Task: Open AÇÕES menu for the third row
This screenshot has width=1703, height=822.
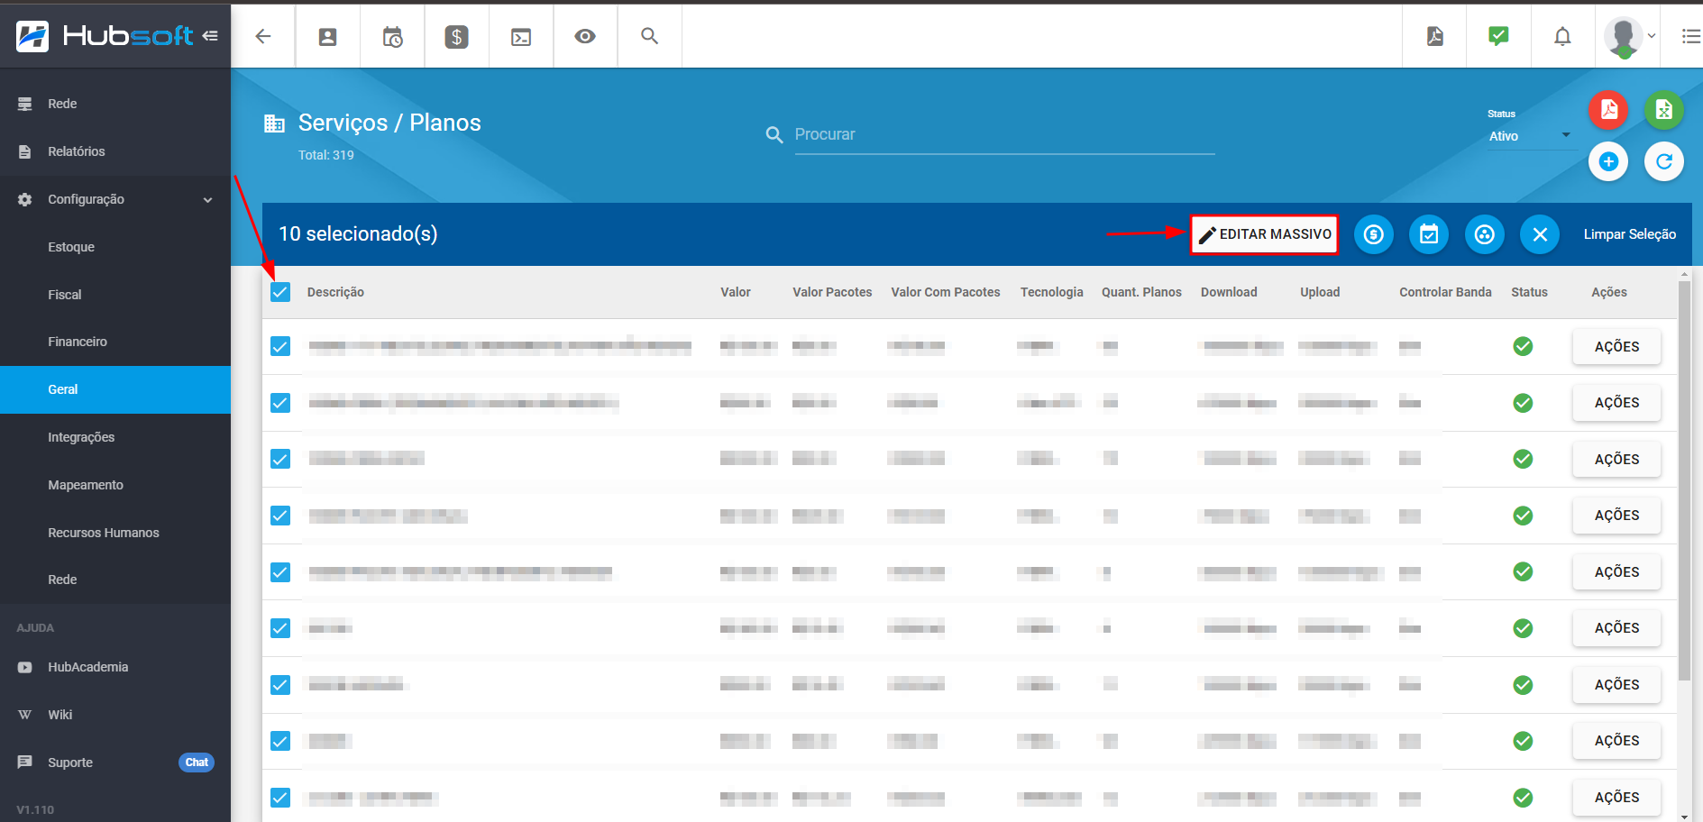Action: [1616, 460]
